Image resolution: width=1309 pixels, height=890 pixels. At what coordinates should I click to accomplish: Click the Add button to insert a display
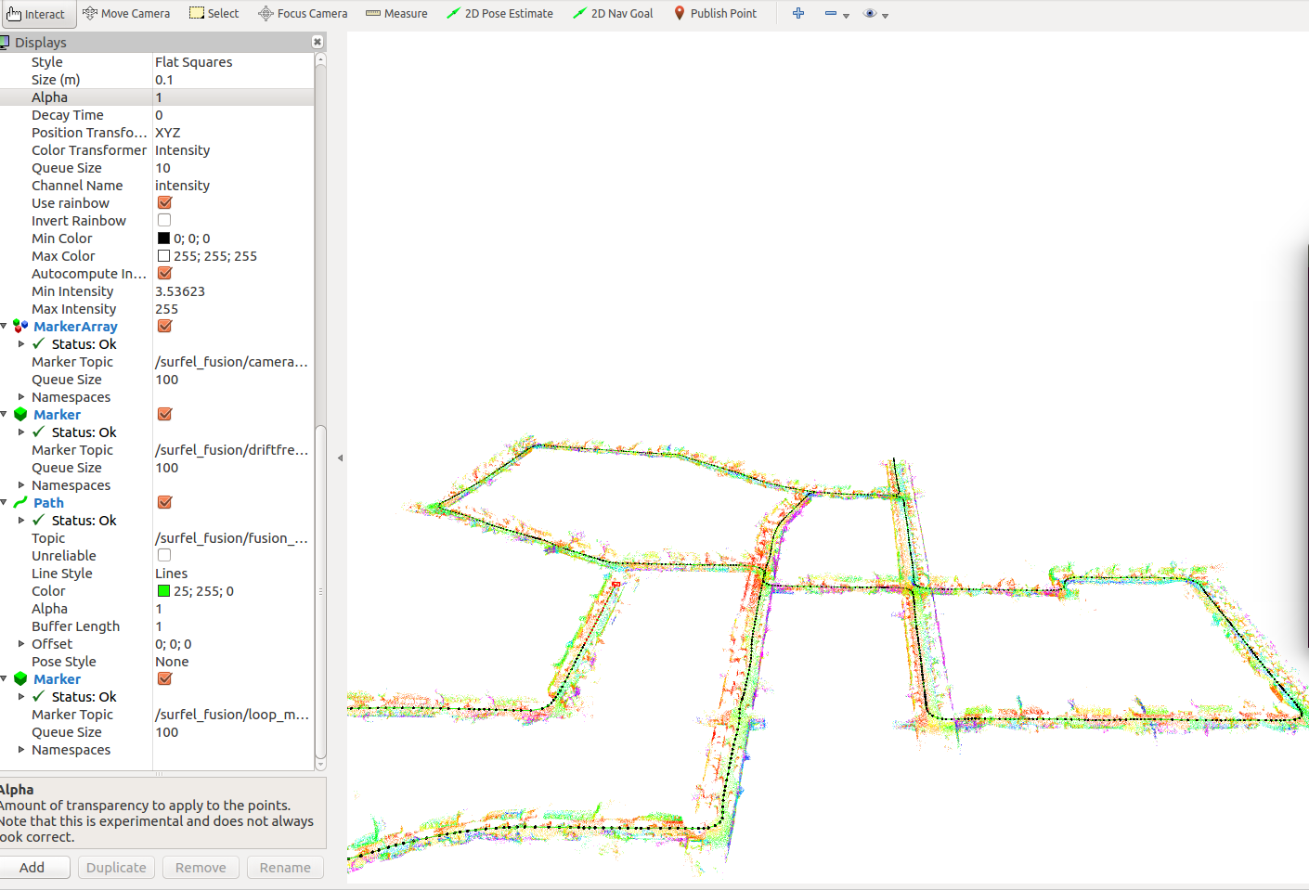point(35,866)
